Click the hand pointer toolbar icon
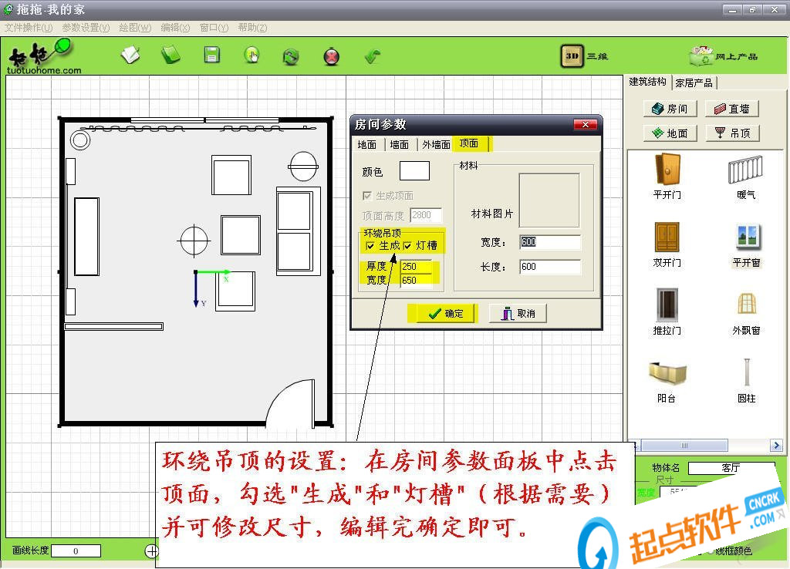Image resolution: width=790 pixels, height=569 pixels. (x=252, y=56)
